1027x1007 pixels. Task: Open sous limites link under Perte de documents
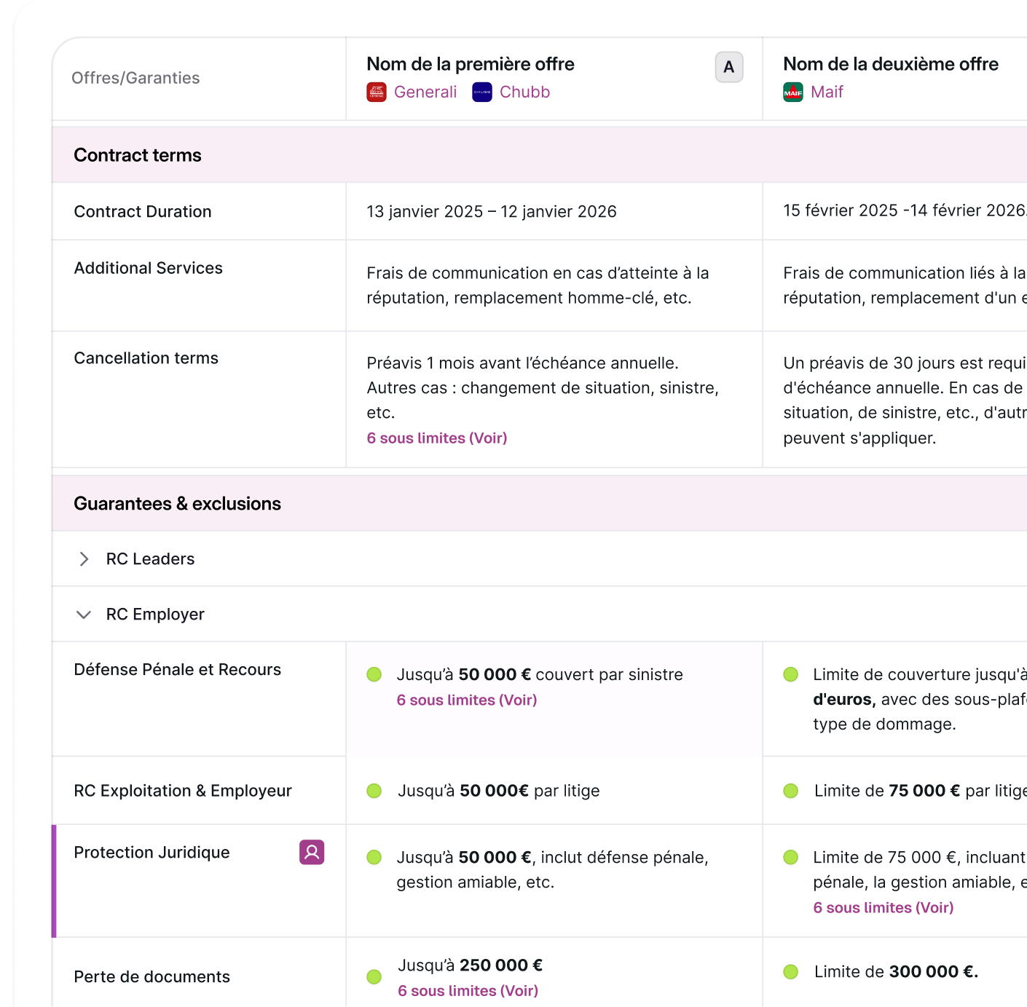click(468, 990)
